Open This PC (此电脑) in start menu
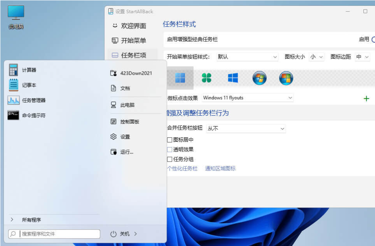The height and width of the screenshot is (246, 375). coord(123,105)
